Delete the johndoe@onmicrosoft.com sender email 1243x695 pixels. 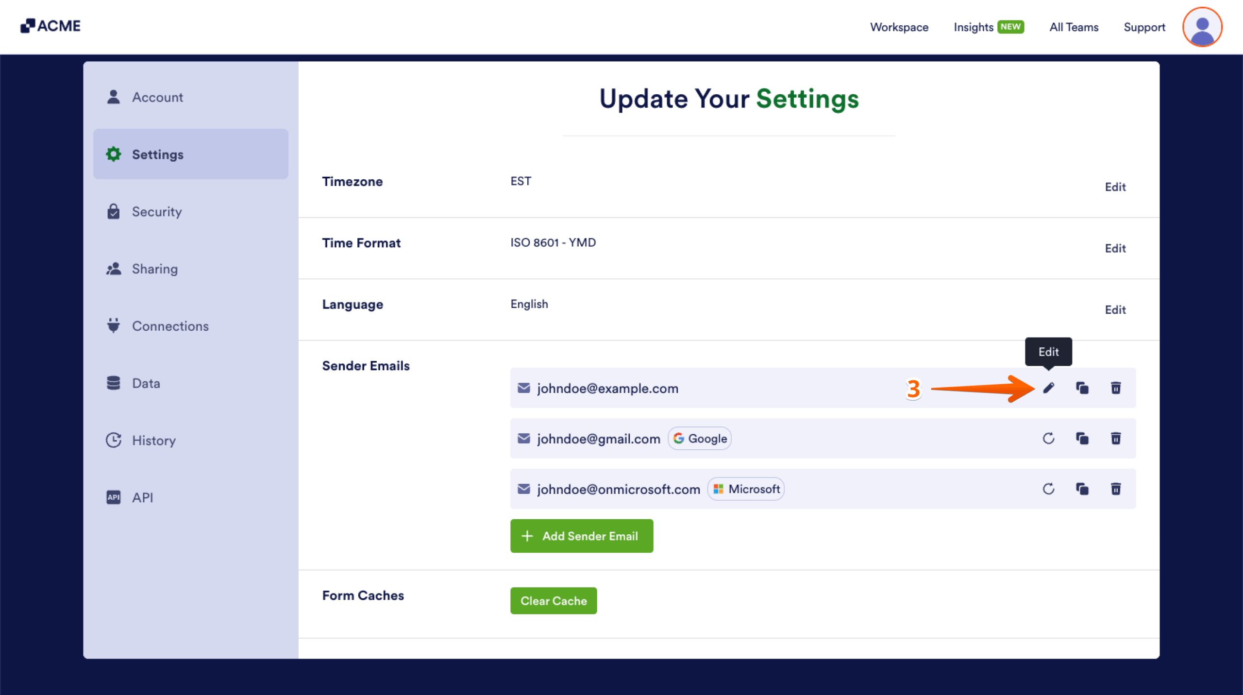[1115, 489]
